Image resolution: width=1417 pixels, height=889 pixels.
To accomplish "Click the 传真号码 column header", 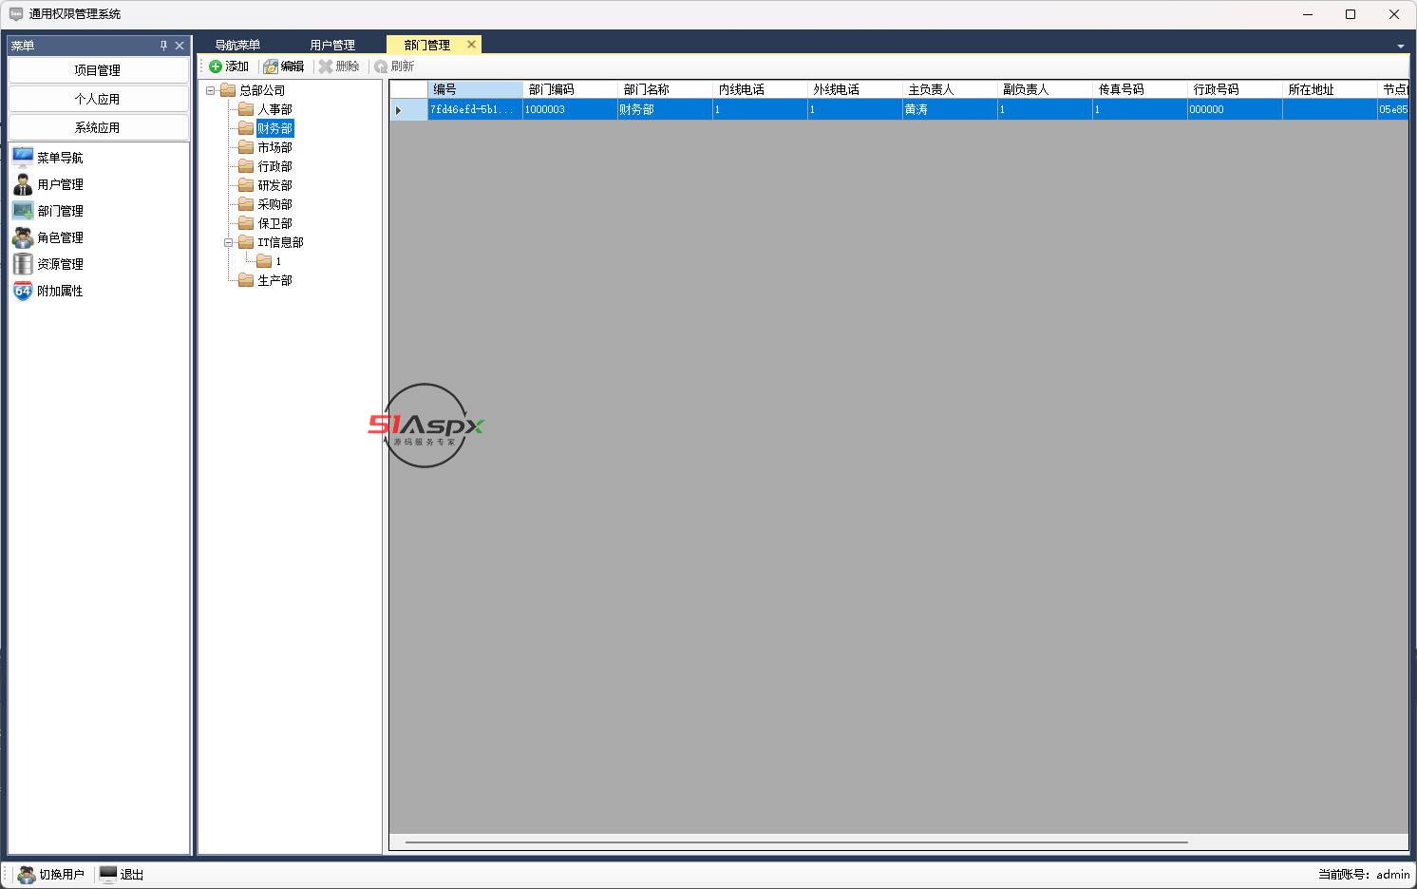I will [1140, 89].
